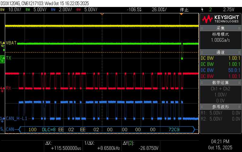Click the channel 1 VBAT ground marker
This screenshot has height=152, width=242.
[2, 43]
